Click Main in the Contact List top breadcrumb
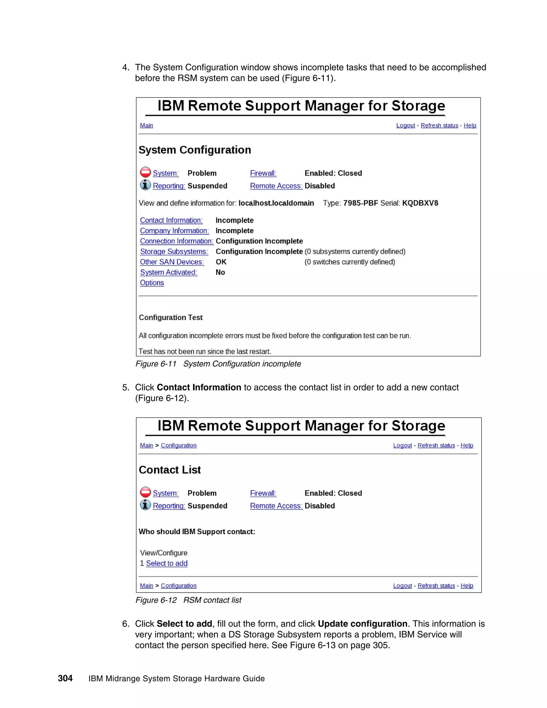The image size is (547, 708). point(146,445)
